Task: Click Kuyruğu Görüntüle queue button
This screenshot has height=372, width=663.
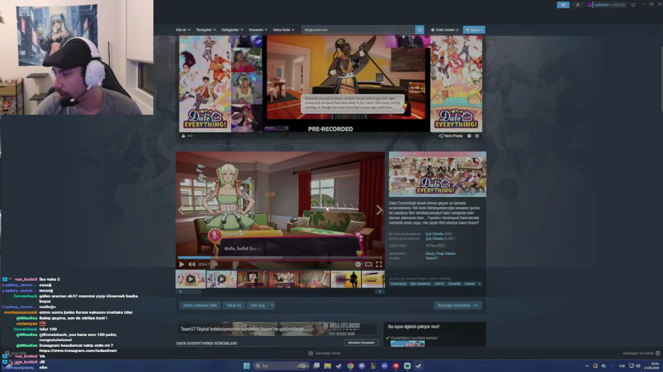Action: pyautogui.click(x=458, y=305)
